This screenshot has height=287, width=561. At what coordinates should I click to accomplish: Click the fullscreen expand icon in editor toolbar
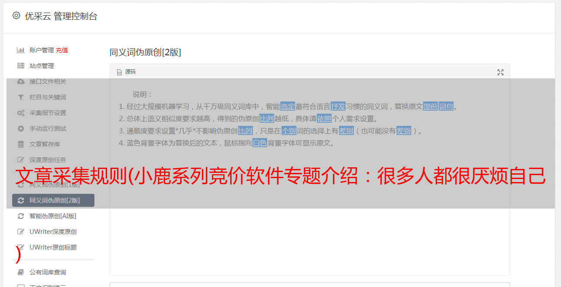501,72
